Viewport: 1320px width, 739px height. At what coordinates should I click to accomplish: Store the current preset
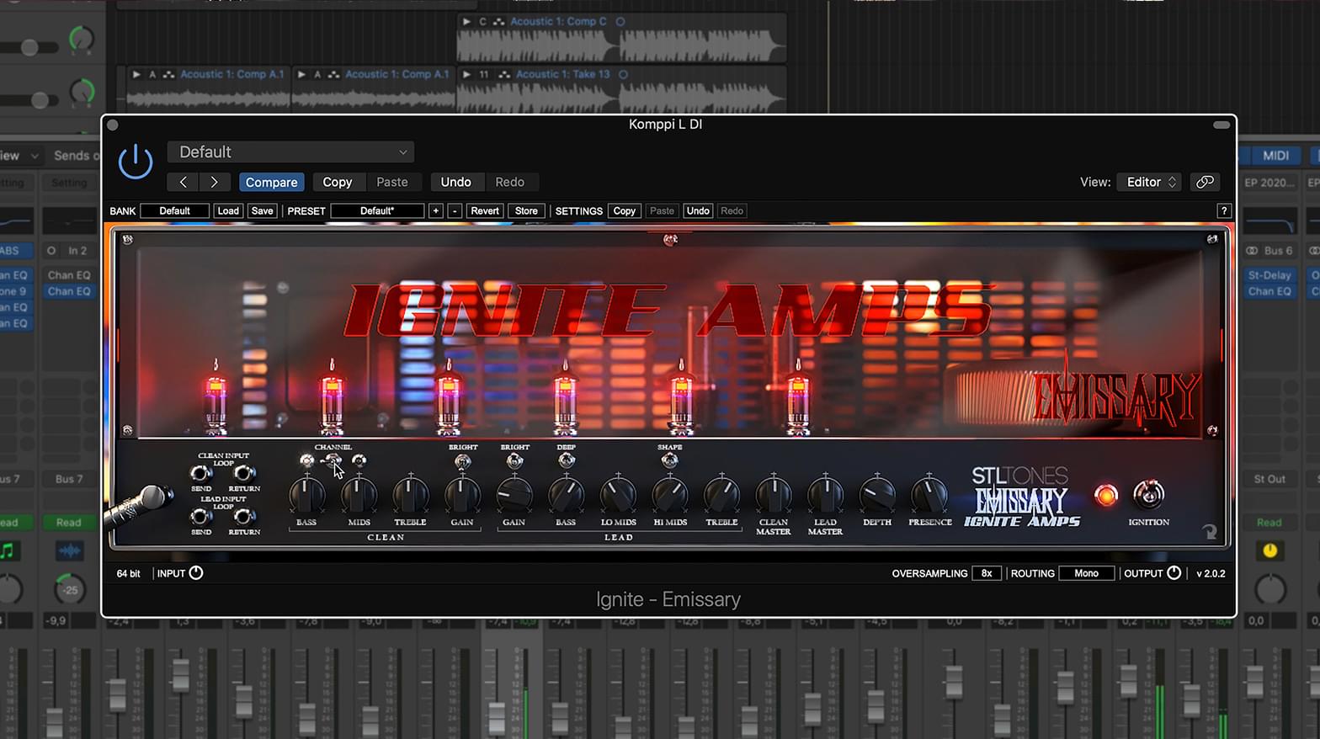click(526, 210)
